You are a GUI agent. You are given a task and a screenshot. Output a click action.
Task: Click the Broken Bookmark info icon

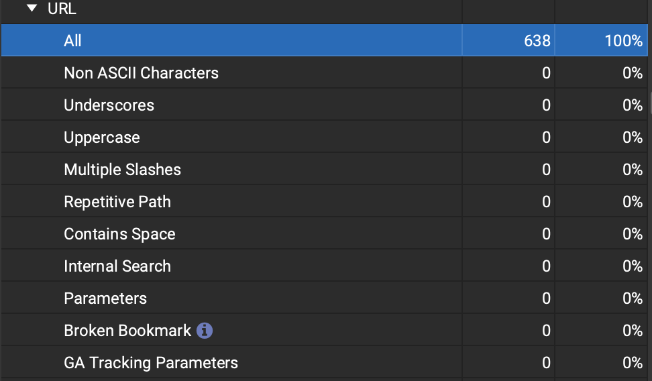coord(205,330)
